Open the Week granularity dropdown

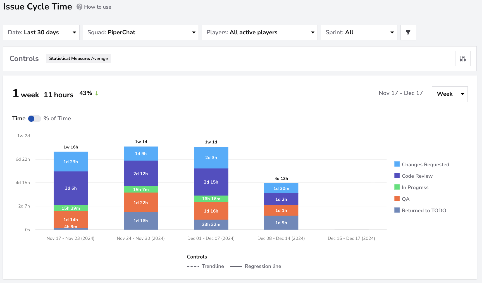450,94
